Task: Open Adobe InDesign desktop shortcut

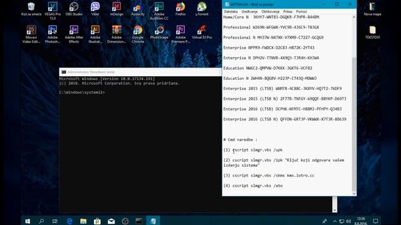Action: click(x=117, y=9)
